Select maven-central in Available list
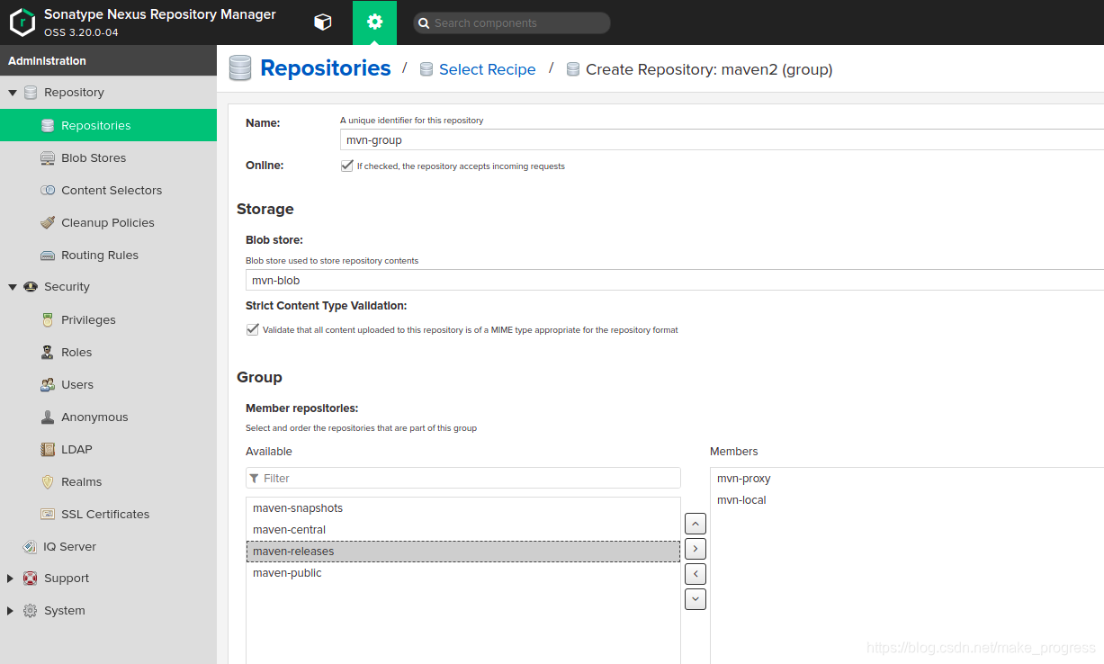Screen dimensions: 1104x664 (463, 530)
